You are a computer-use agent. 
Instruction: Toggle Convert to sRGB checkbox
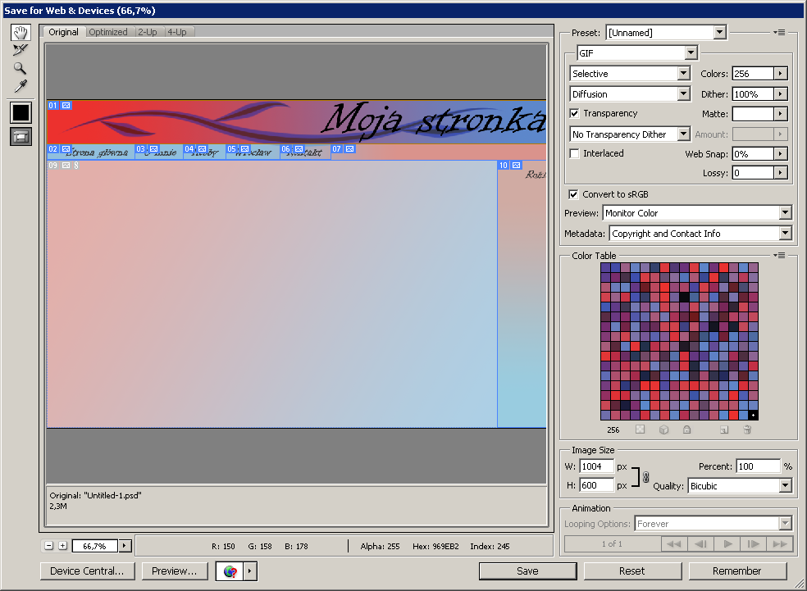[x=573, y=194]
